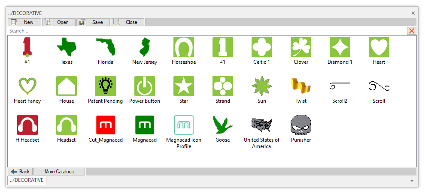Clear search with the red X button
This screenshot has height=193, width=425.
412,31
